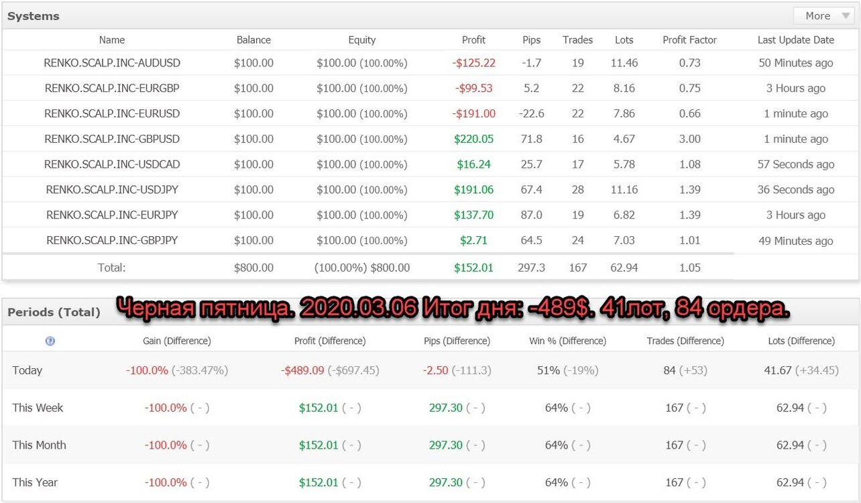Click profit factor 3.00 for GBPUSD
This screenshot has height=503, width=861.
click(690, 139)
